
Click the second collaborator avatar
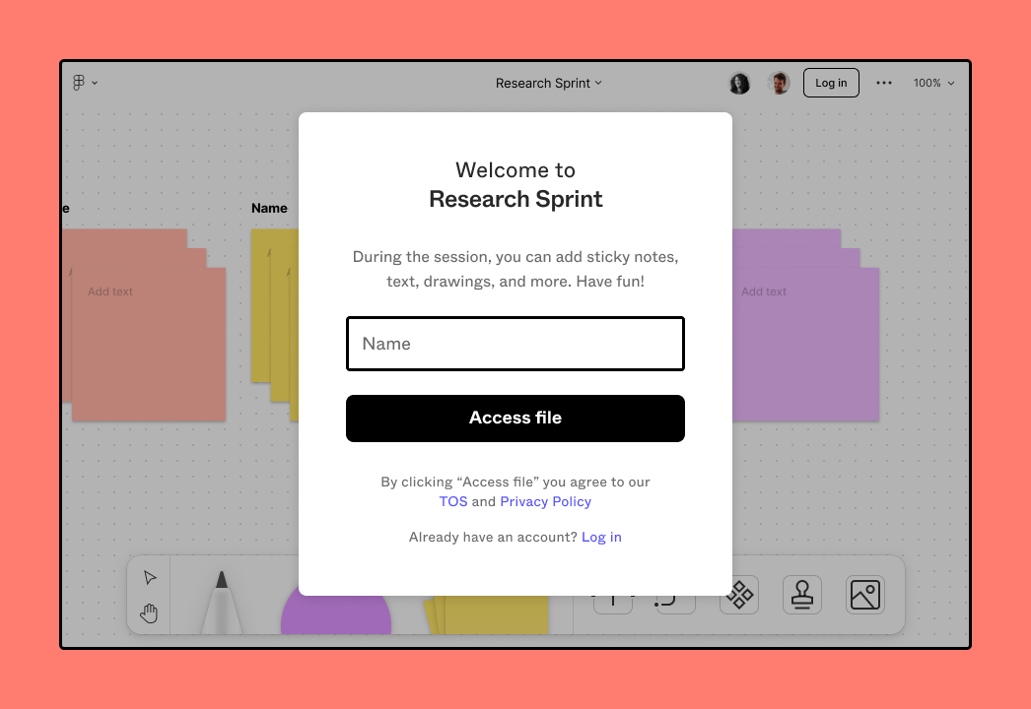click(x=779, y=83)
